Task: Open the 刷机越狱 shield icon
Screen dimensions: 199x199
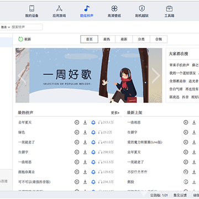Action: click(x=142, y=8)
